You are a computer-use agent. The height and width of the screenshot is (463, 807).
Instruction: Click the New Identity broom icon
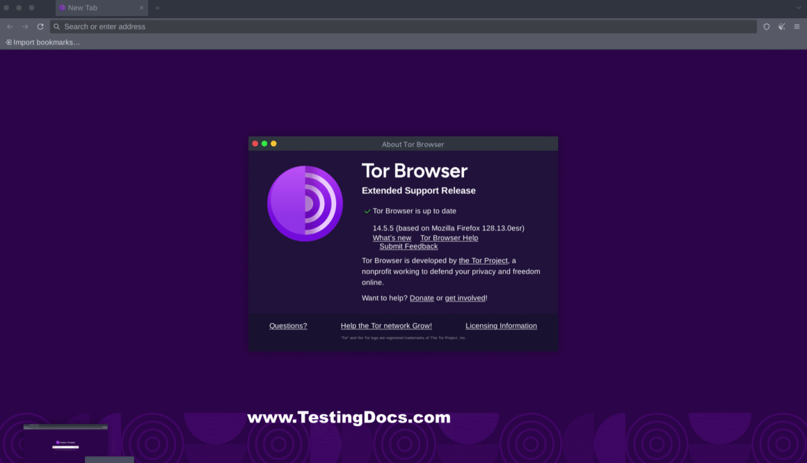[x=782, y=26]
